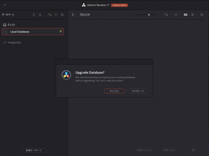The height and width of the screenshot is (156, 209).
Task: Click Local Database upgrade arrow icon
Action: point(61,32)
